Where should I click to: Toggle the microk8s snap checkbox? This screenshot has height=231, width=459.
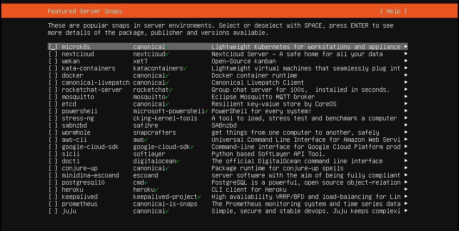[53, 47]
